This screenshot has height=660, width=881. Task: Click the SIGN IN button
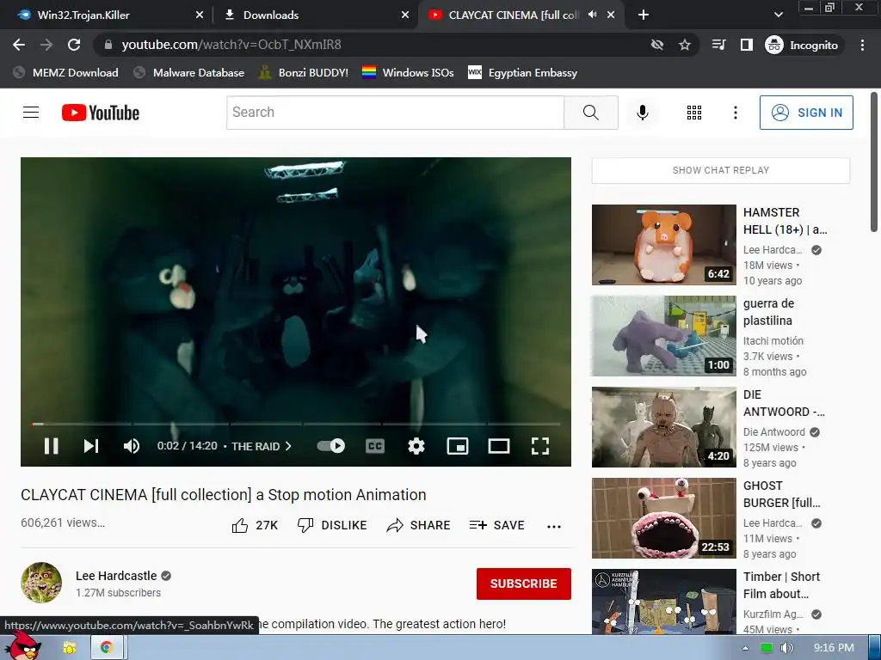point(806,113)
